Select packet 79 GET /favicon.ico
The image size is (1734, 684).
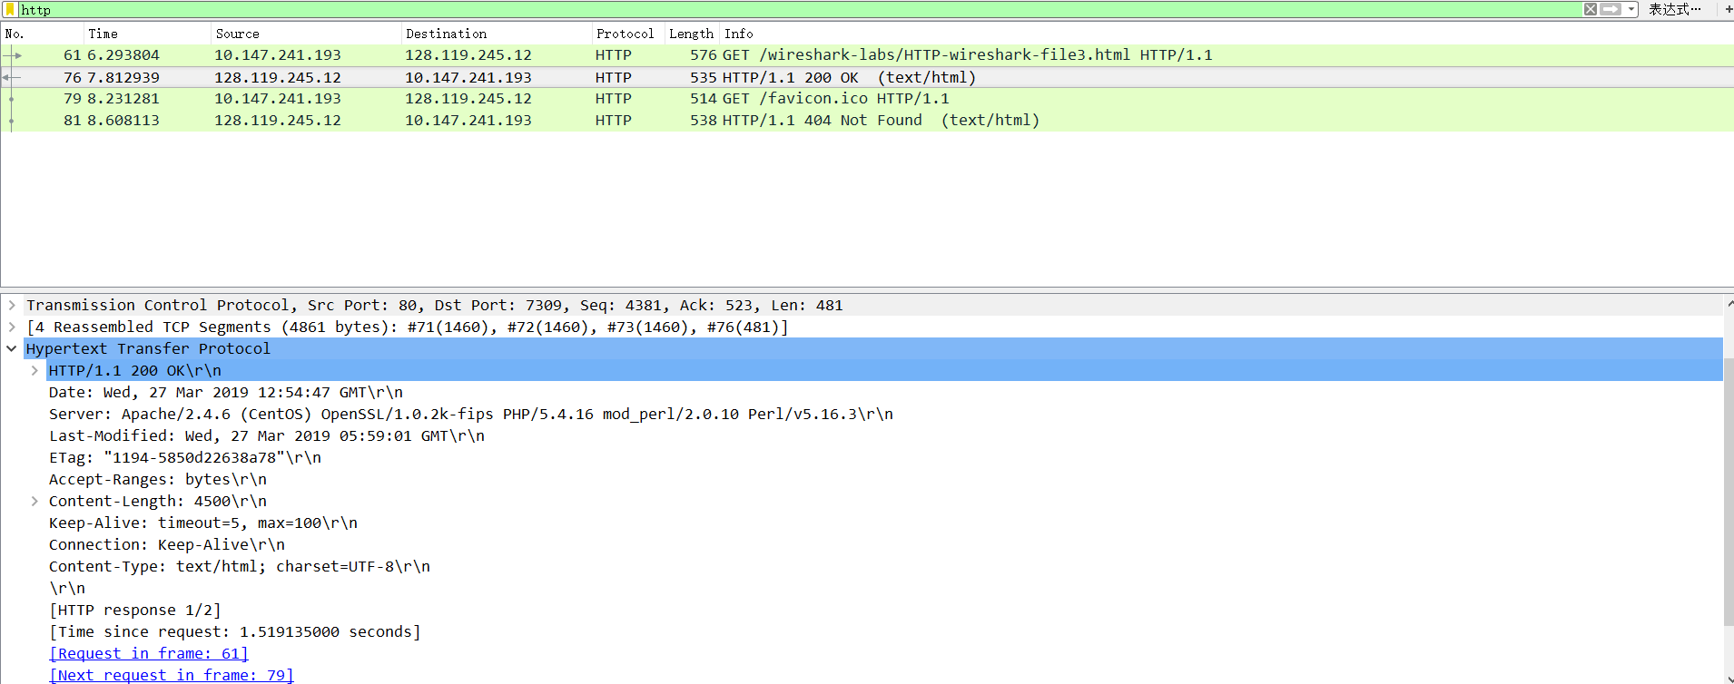tap(867, 99)
